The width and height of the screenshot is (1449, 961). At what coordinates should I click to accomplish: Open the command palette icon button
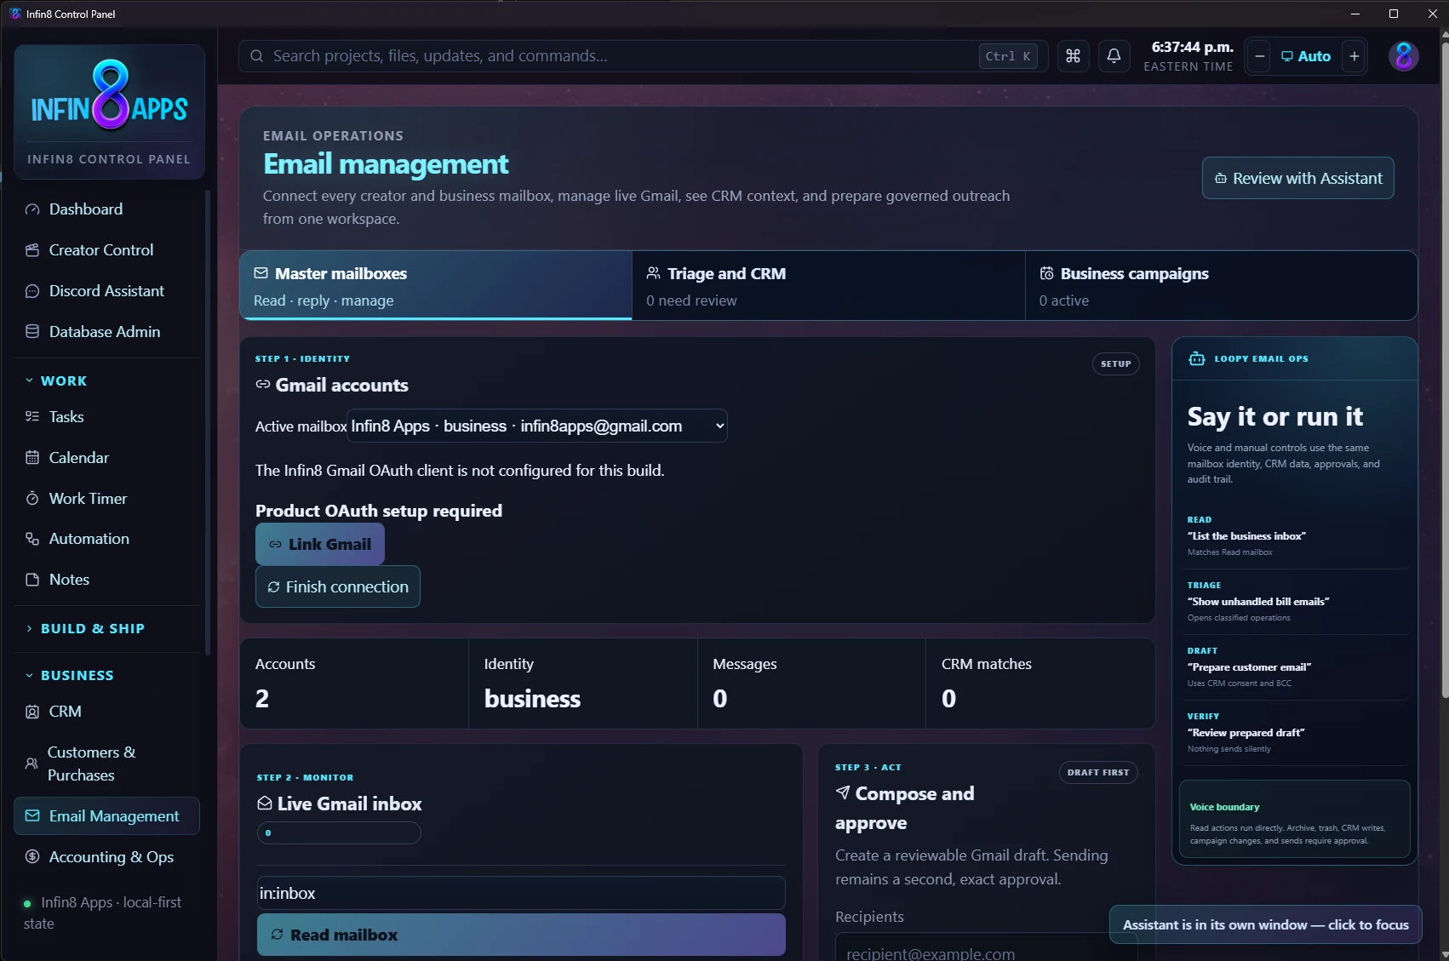pos(1073,56)
